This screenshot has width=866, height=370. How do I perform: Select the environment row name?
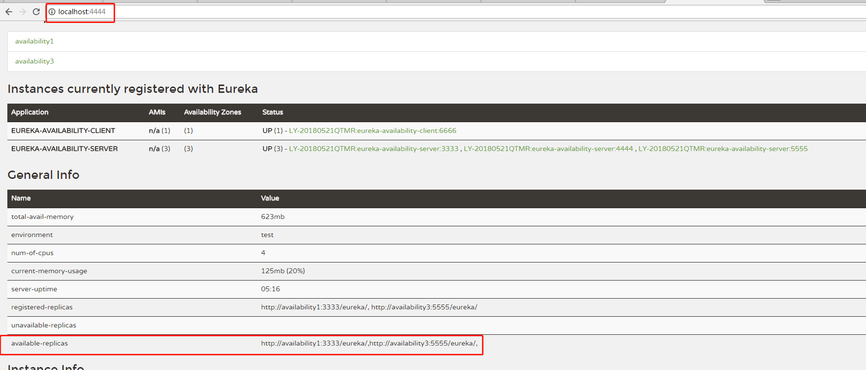32,235
